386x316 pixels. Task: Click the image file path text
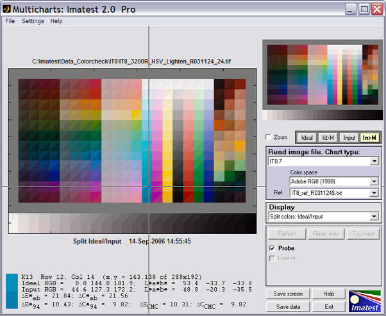pos(131,62)
